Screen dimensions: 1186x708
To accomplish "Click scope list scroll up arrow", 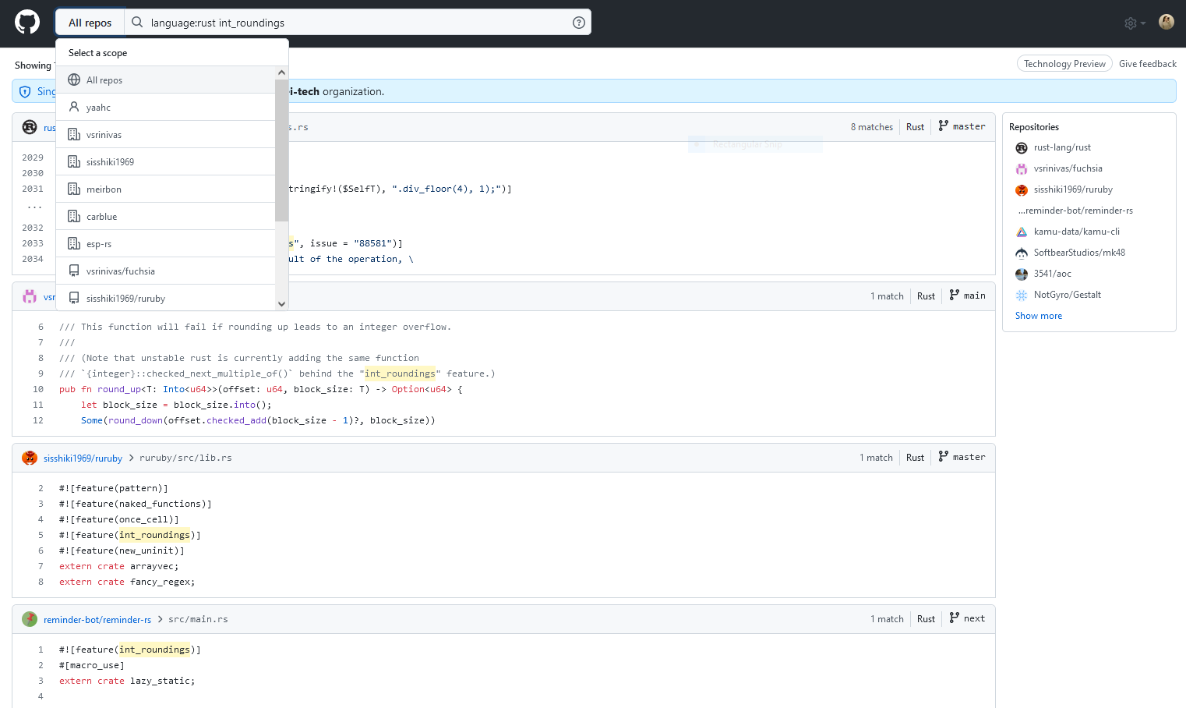I will pyautogui.click(x=282, y=73).
